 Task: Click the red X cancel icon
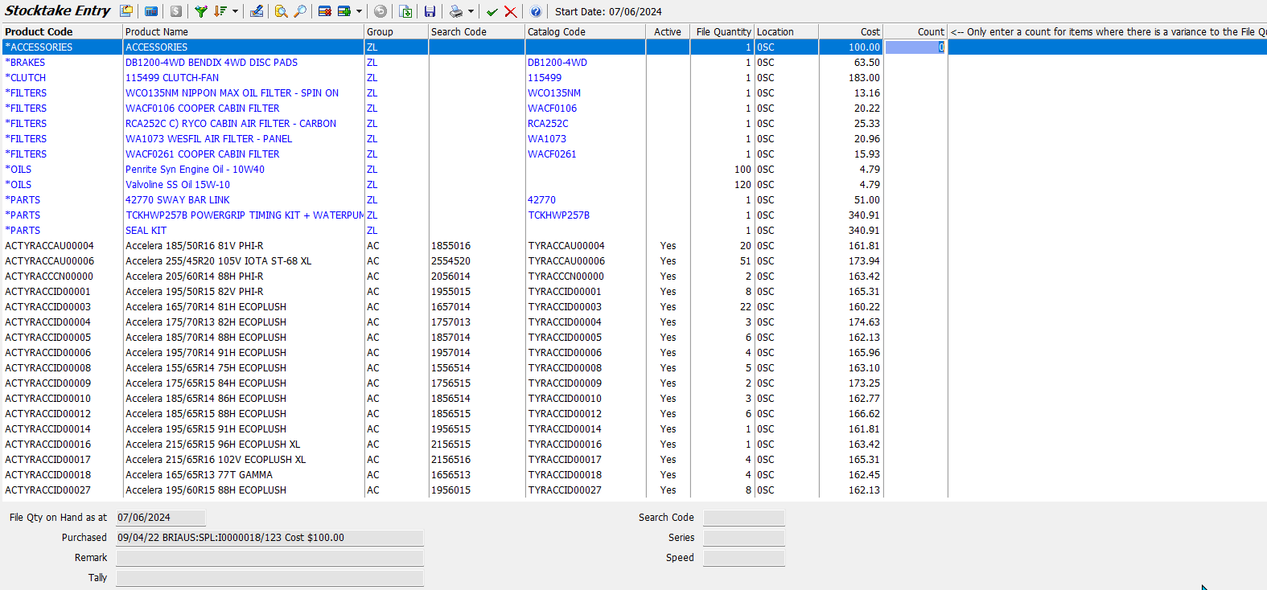[x=511, y=11]
